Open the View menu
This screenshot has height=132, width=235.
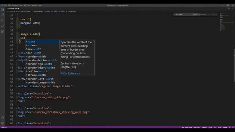(21, 5)
